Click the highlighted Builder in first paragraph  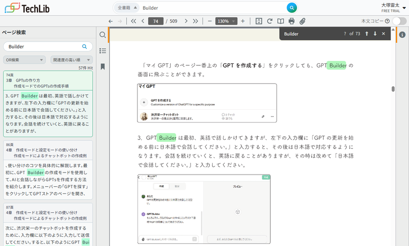click(337, 65)
